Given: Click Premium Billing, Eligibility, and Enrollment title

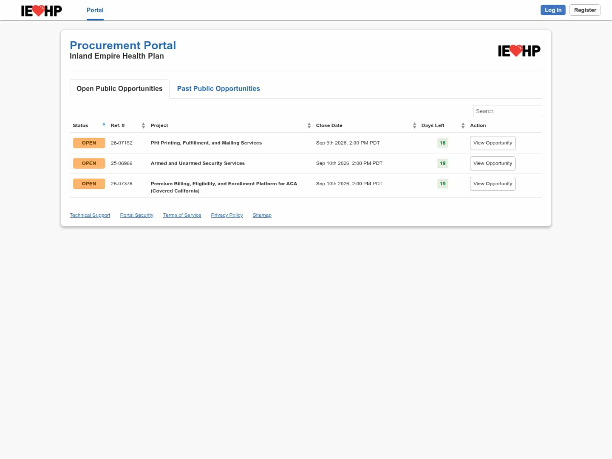Looking at the screenshot, I should click(x=224, y=187).
